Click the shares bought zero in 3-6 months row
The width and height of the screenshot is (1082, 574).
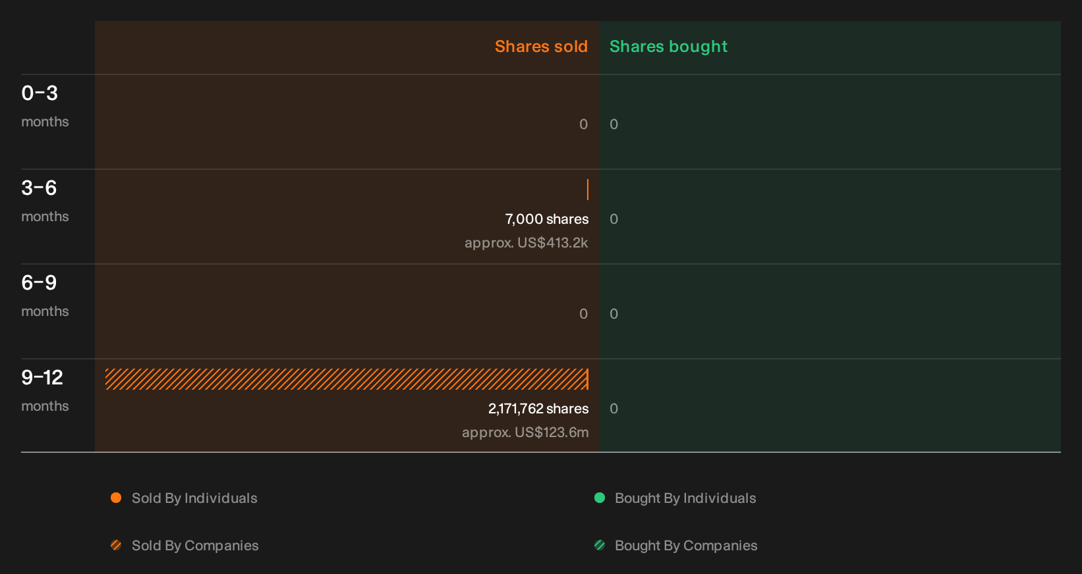613,219
